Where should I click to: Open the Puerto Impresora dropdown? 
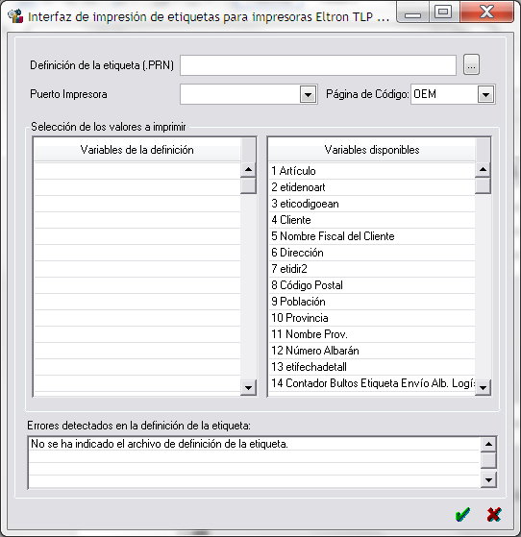click(x=308, y=94)
